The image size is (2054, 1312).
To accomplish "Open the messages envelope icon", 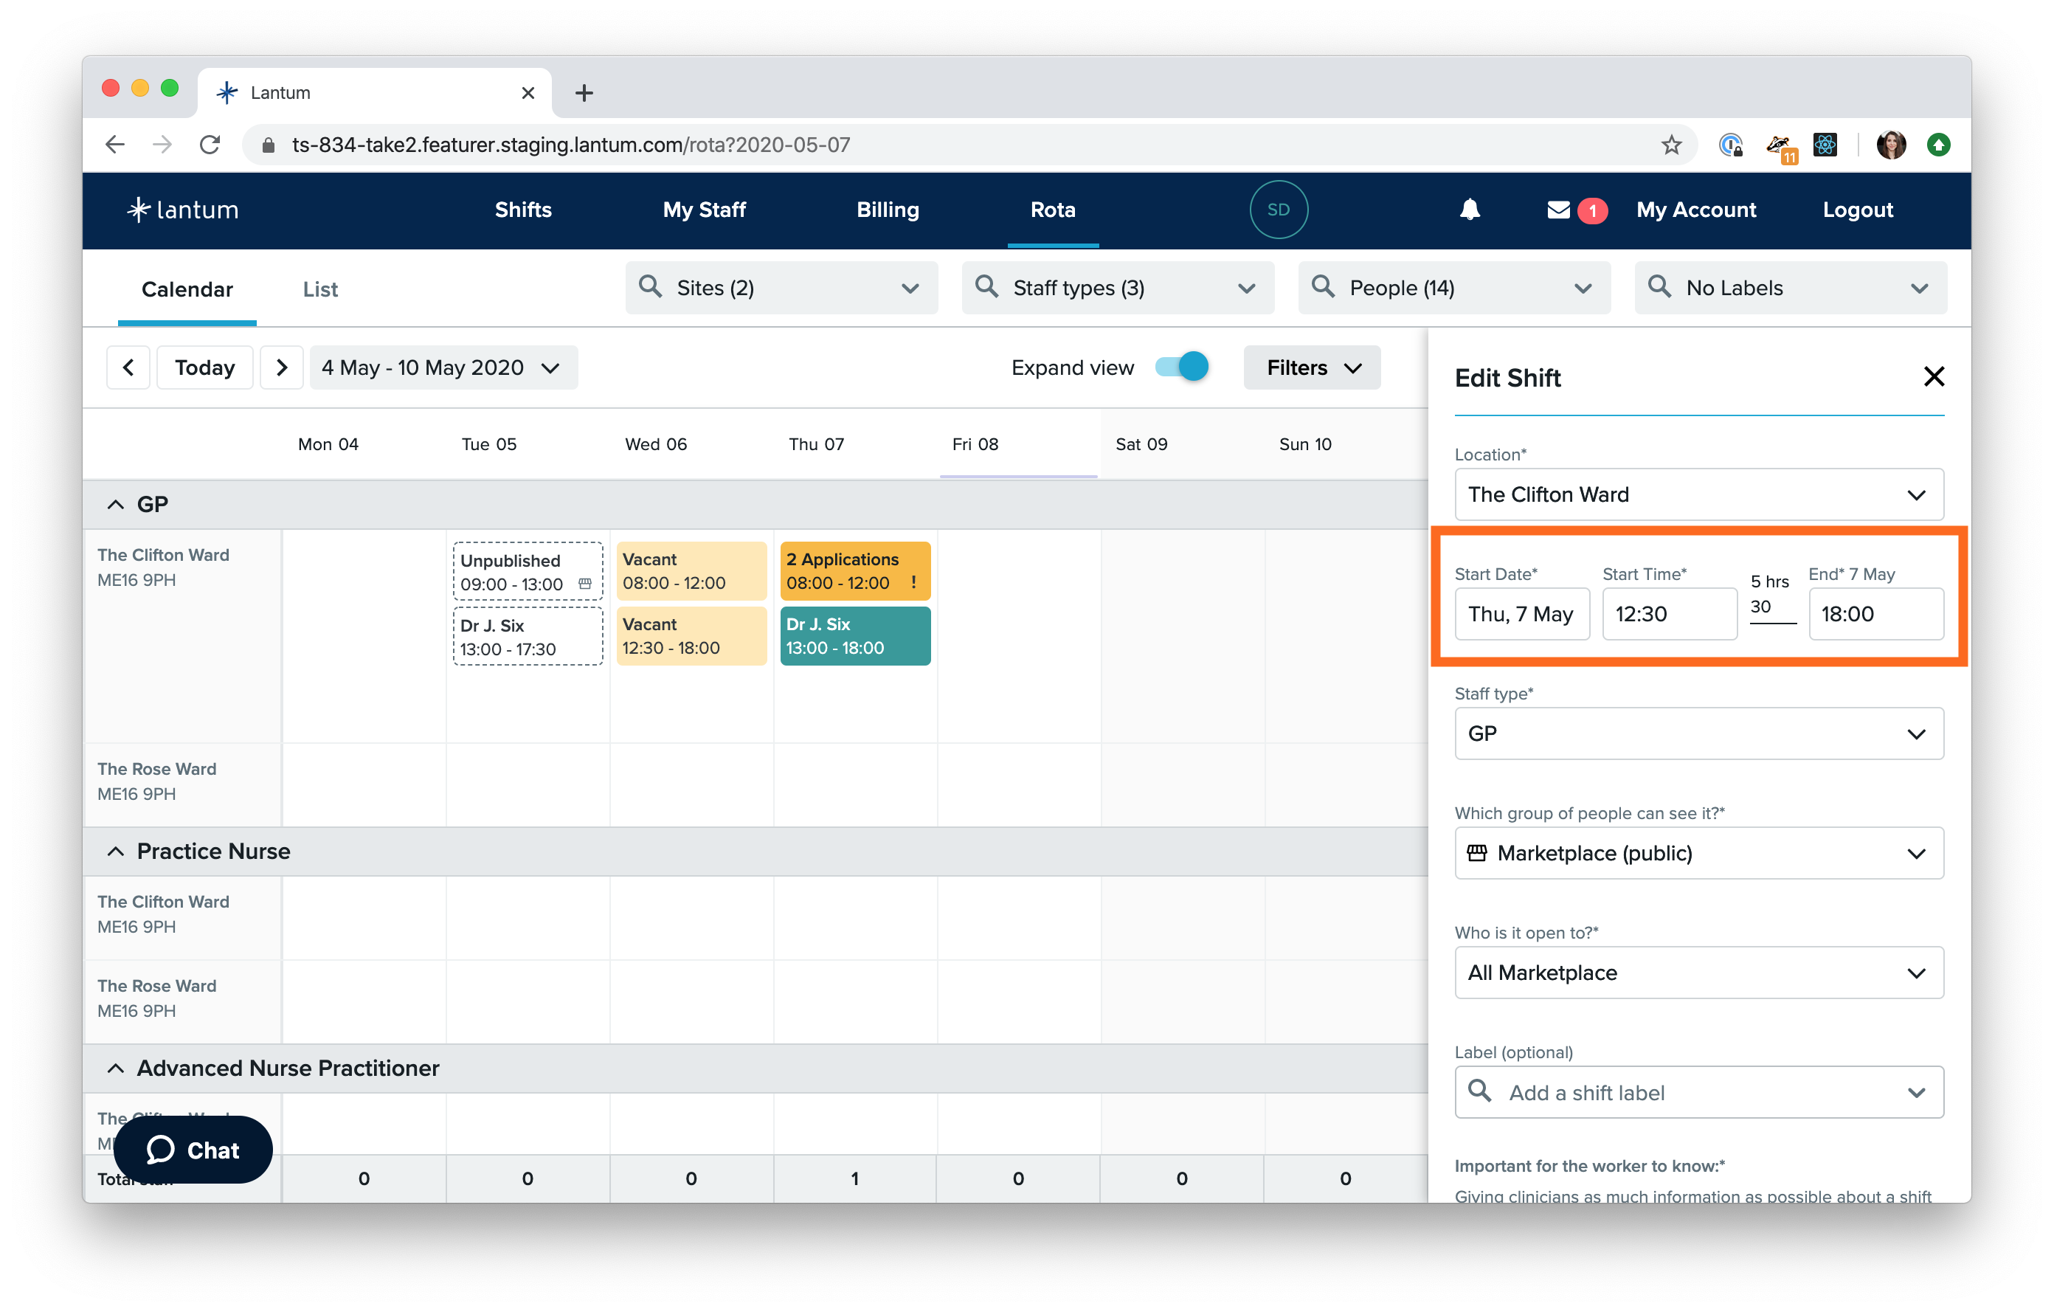I will (x=1557, y=209).
